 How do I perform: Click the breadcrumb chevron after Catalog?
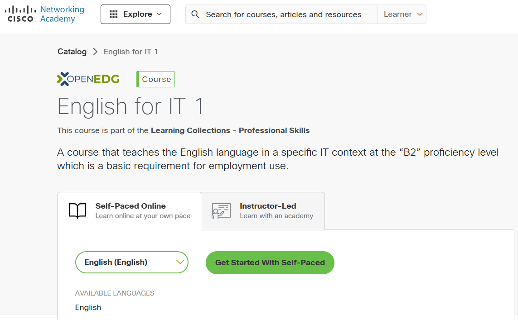point(95,52)
